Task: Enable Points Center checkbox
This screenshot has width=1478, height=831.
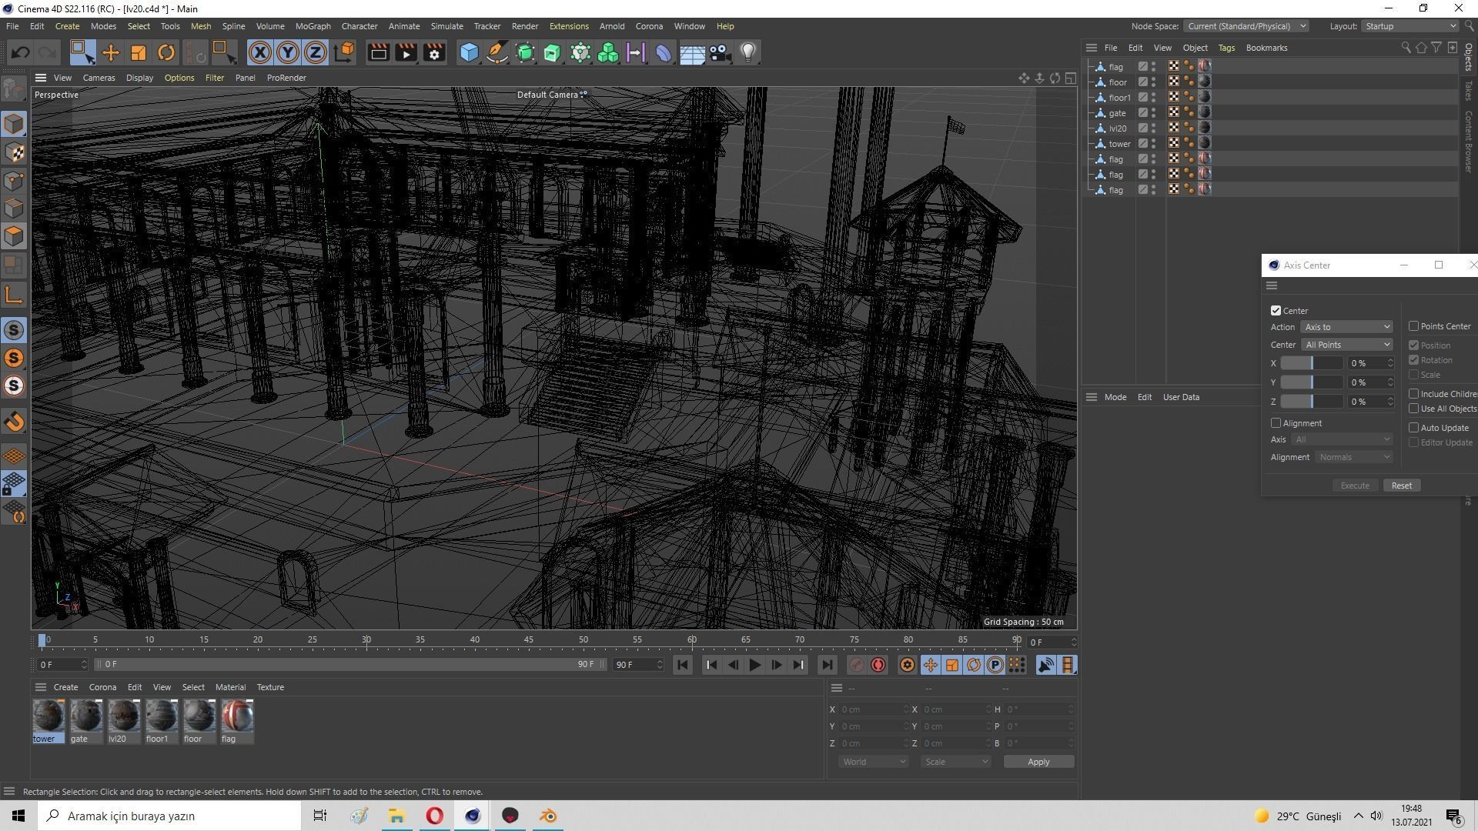Action: click(1413, 326)
